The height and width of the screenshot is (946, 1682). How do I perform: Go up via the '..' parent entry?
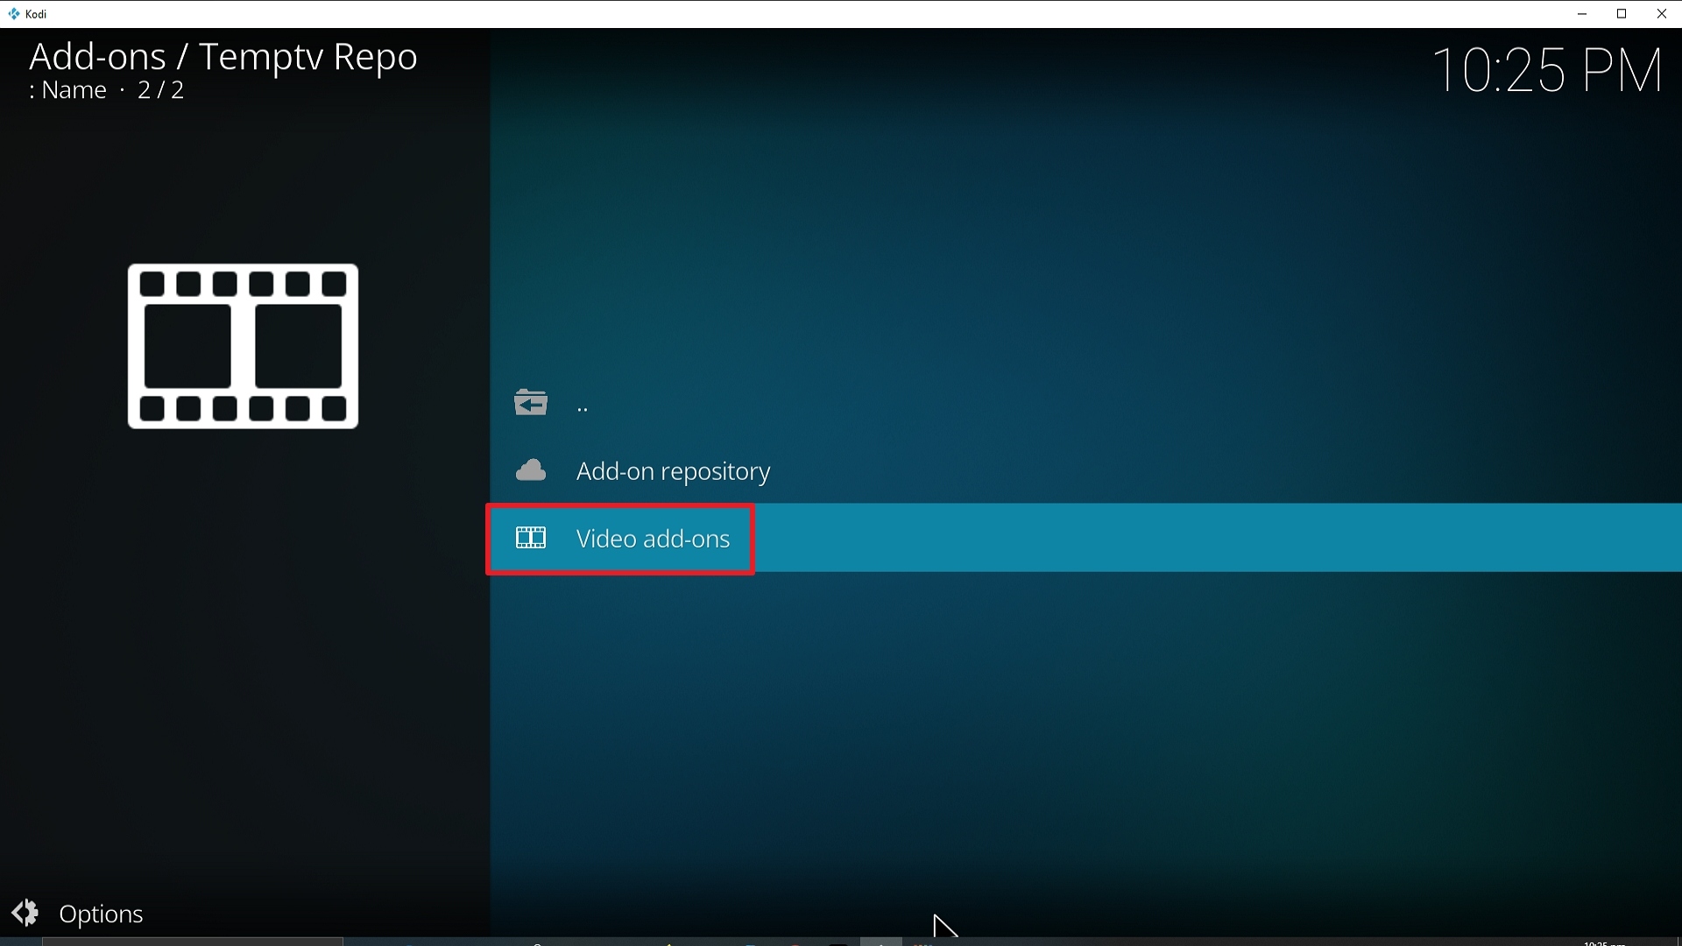[x=1085, y=404]
